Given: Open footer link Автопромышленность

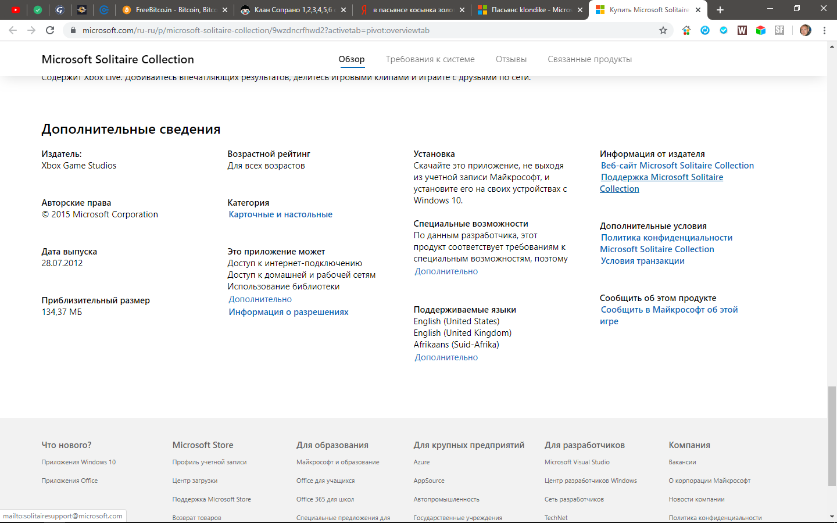Looking at the screenshot, I should pos(446,499).
